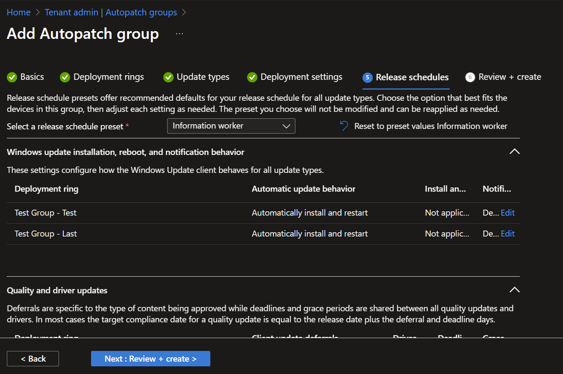The width and height of the screenshot is (563, 374).
Task: Edit the Test Group - Last ring
Action: pos(508,234)
